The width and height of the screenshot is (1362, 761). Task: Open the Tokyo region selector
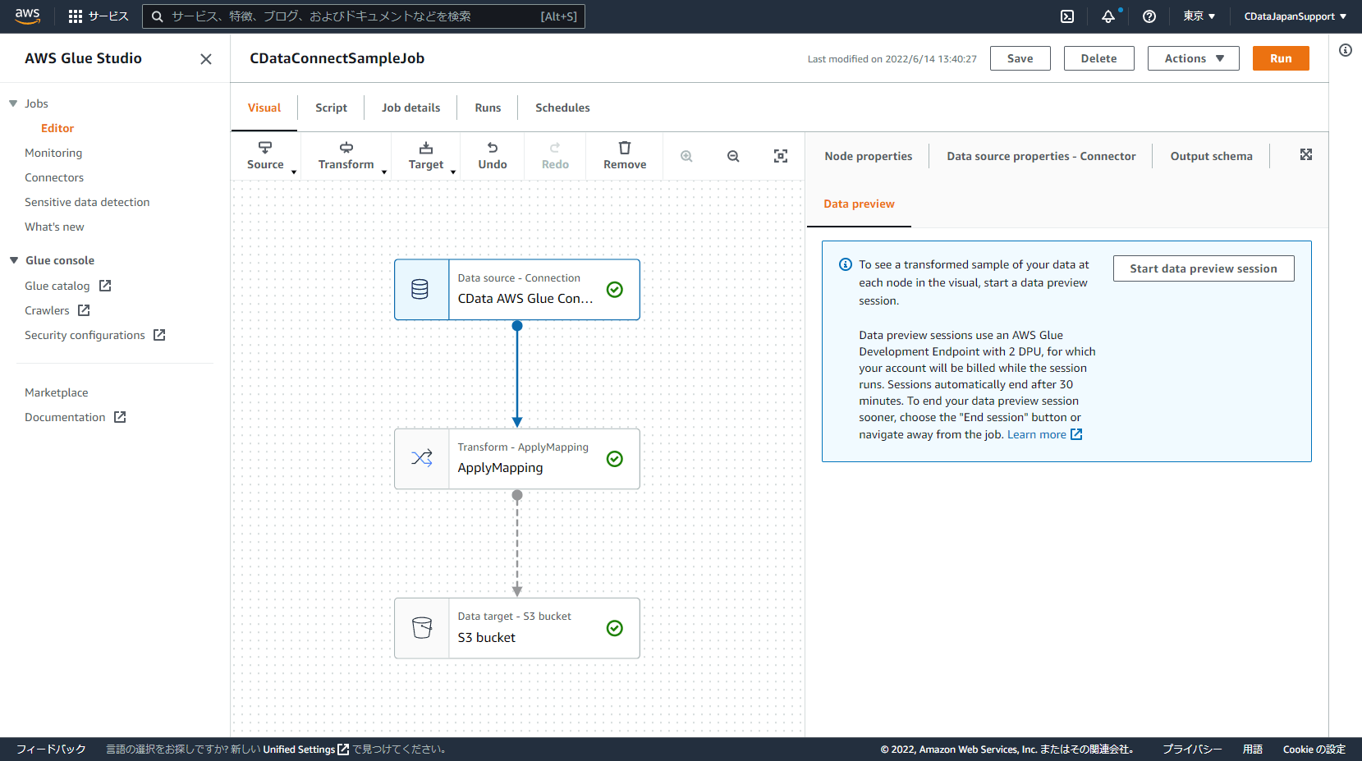(x=1199, y=16)
